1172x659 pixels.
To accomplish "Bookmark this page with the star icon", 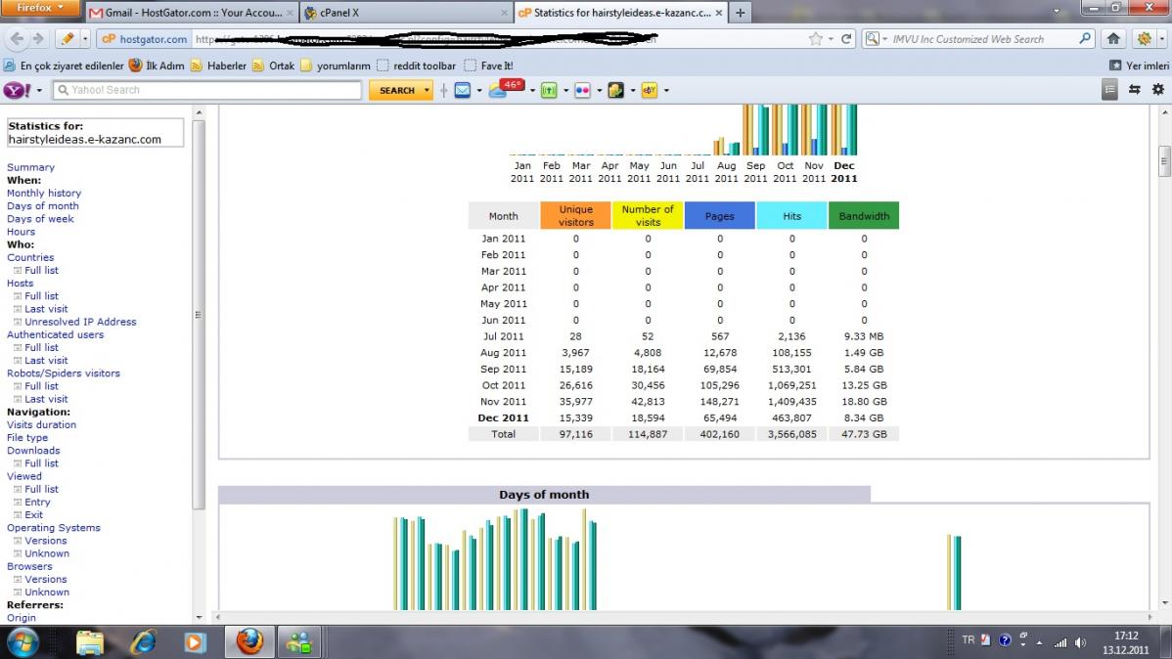I will pyautogui.click(x=816, y=39).
